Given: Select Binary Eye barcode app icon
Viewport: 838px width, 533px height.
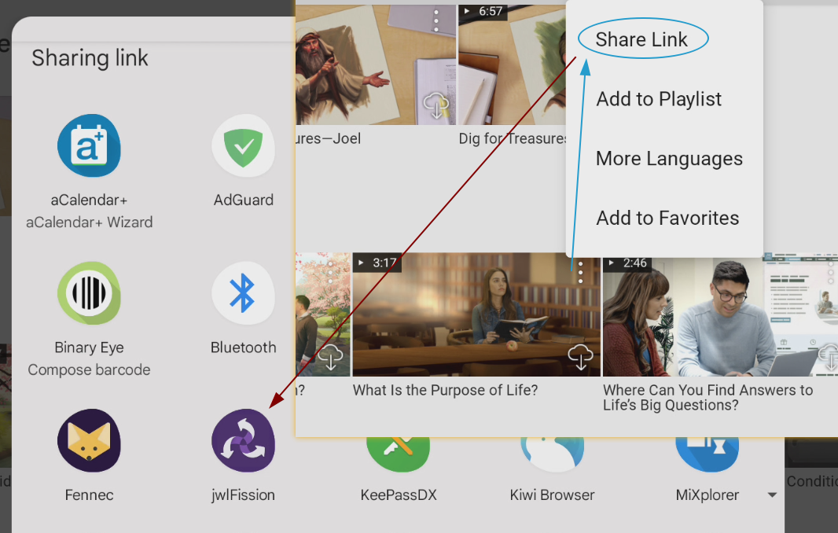Looking at the screenshot, I should coord(89,293).
